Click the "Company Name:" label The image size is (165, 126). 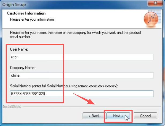coord(22,68)
